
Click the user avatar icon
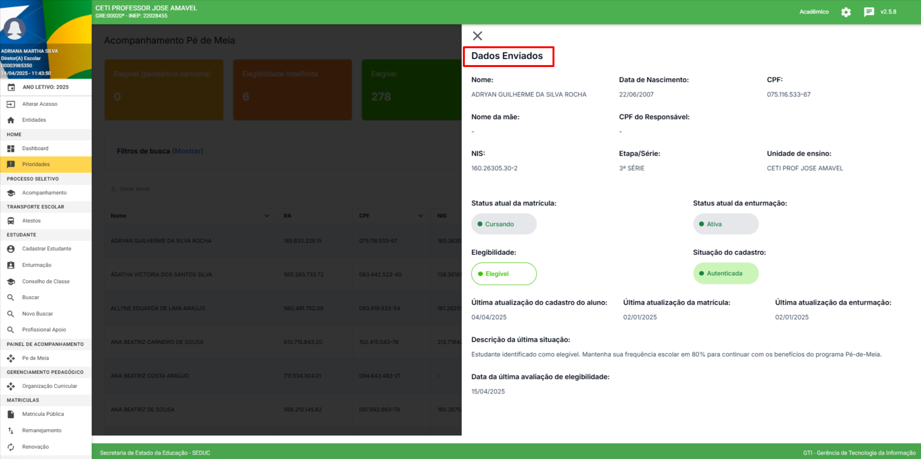[14, 29]
